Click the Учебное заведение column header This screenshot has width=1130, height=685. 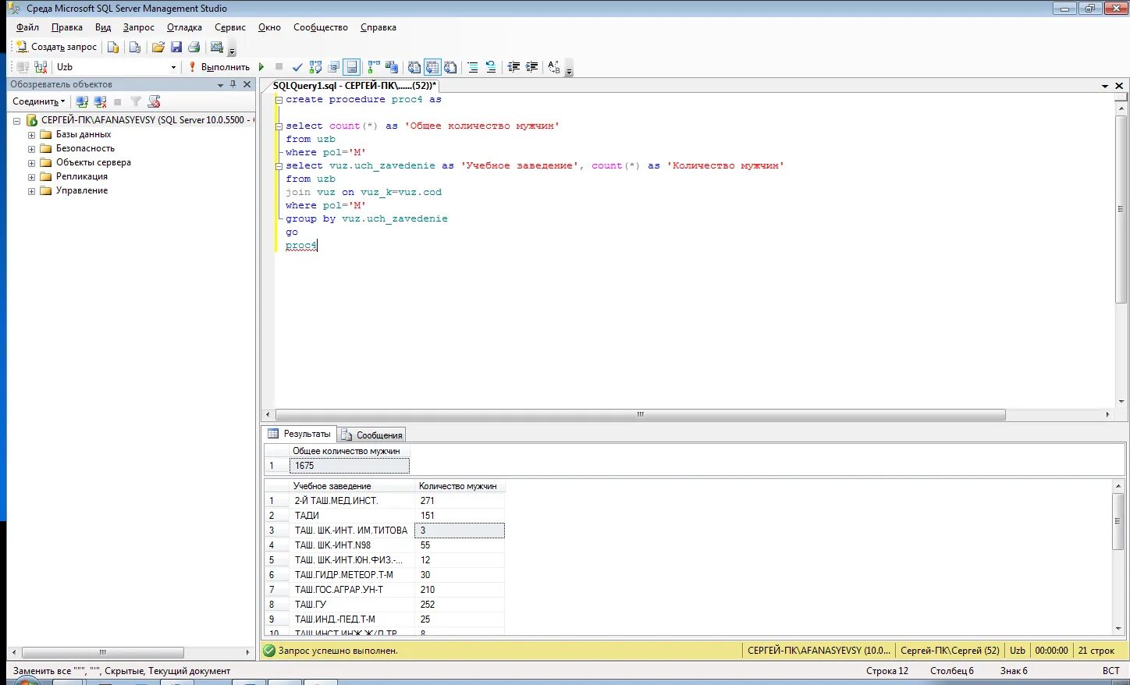pyautogui.click(x=351, y=486)
